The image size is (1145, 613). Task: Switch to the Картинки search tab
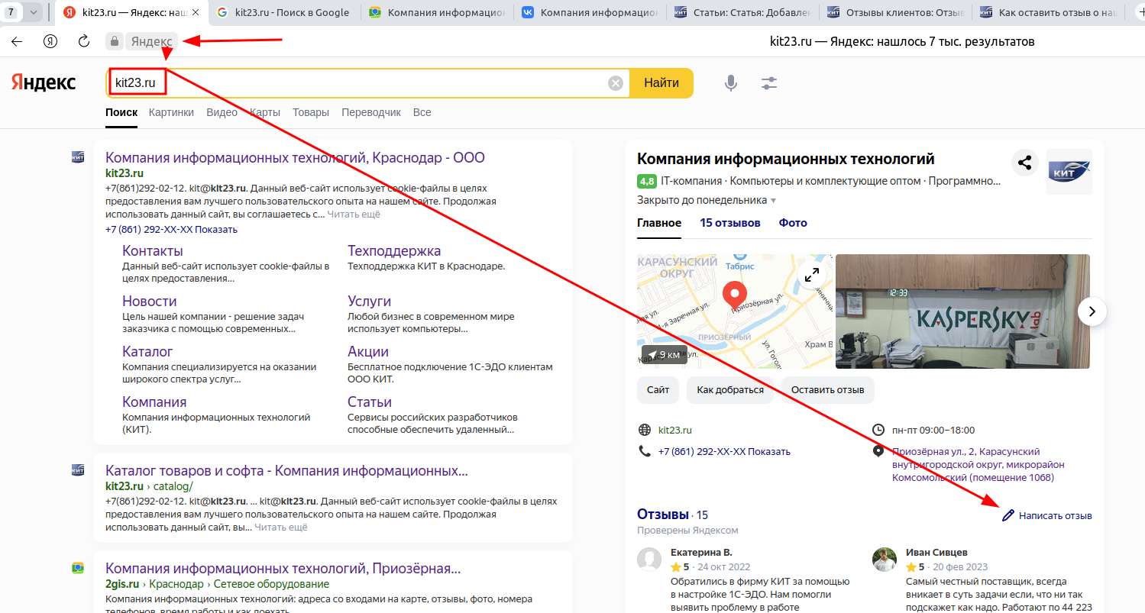[171, 111]
